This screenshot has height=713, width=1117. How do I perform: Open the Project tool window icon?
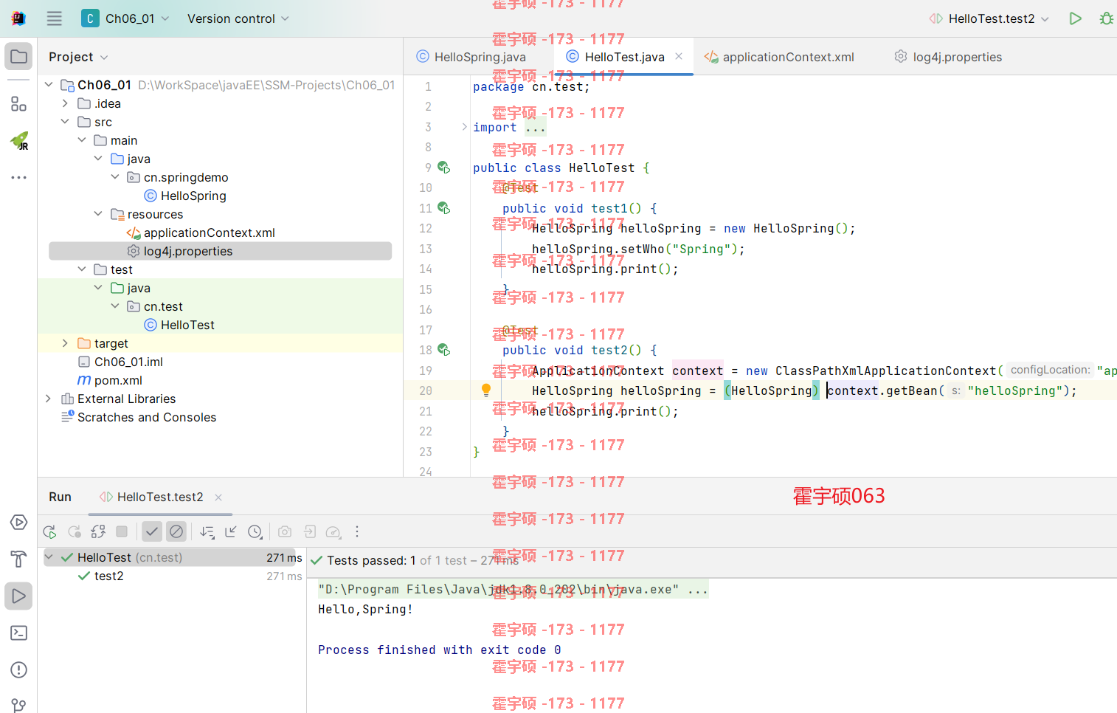coord(18,57)
